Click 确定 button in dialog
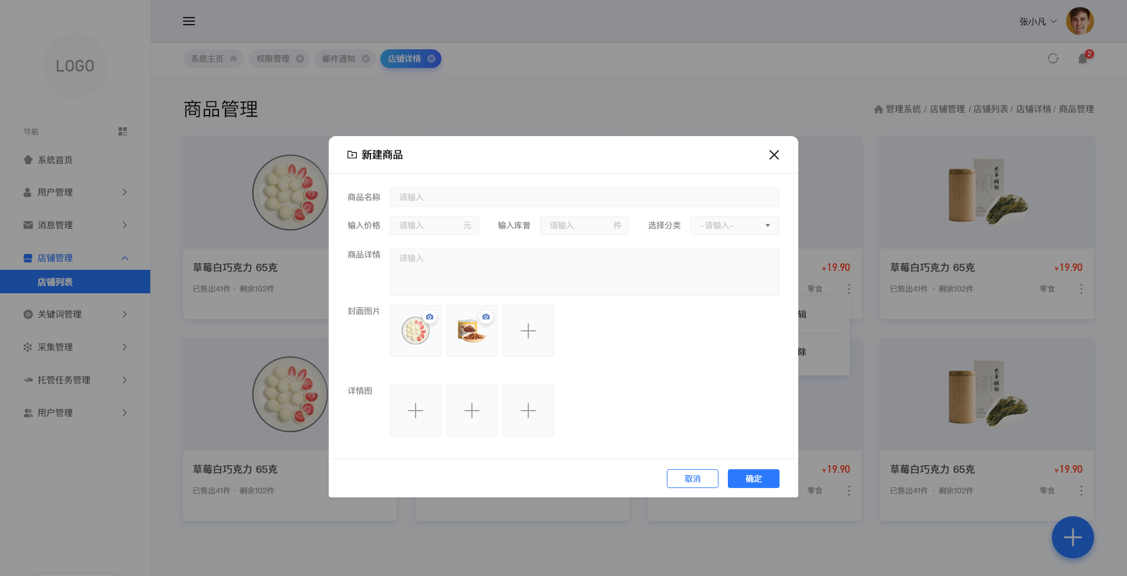Viewport: 1127px width, 576px height. point(754,479)
